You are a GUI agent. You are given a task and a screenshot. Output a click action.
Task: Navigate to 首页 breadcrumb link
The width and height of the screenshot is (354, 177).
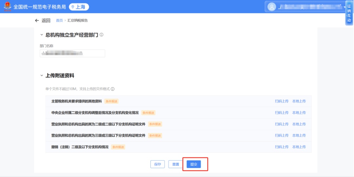[59, 21]
